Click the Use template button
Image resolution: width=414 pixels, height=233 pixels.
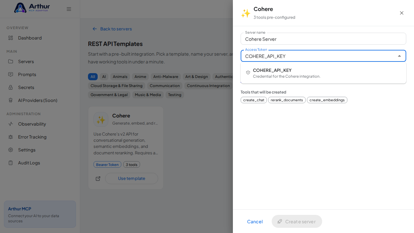(132, 179)
